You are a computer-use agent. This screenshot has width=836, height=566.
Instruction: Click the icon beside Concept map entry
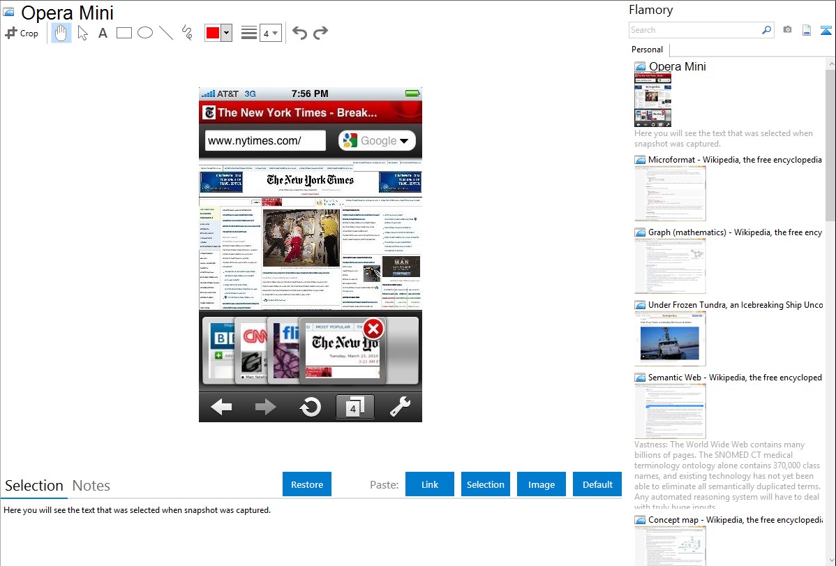tap(641, 519)
